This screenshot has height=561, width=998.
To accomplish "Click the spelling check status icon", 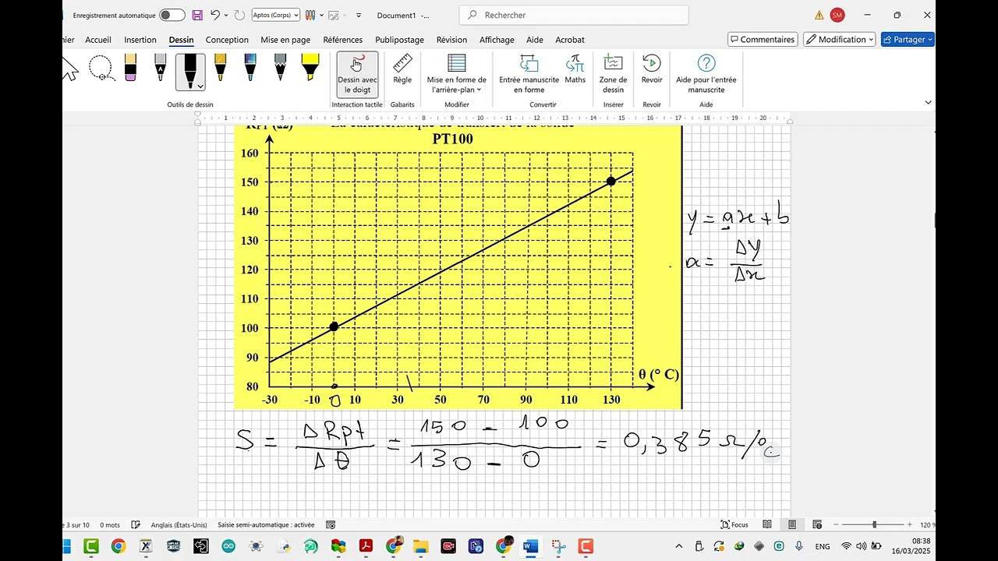I will click(x=136, y=525).
